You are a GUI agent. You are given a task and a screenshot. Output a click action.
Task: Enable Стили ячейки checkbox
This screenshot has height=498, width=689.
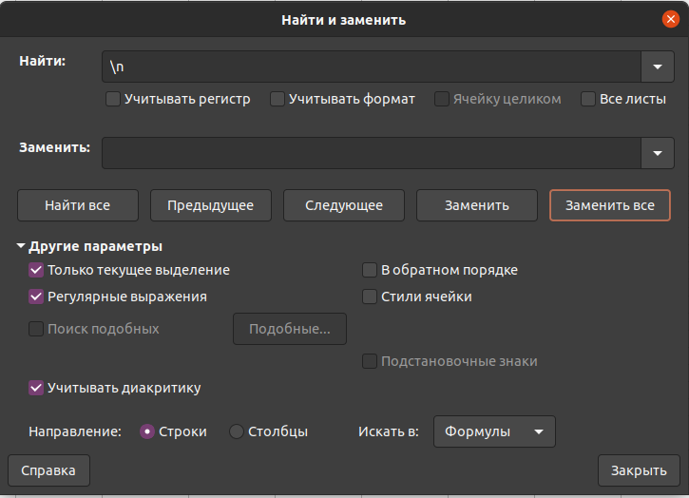pos(370,297)
